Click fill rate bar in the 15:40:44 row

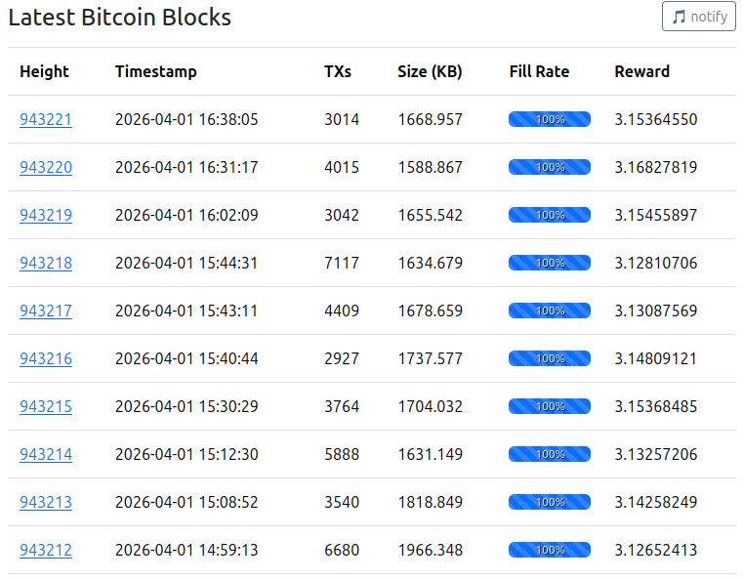[x=550, y=358]
